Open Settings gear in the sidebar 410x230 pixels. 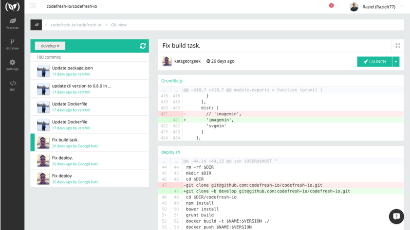(12, 65)
